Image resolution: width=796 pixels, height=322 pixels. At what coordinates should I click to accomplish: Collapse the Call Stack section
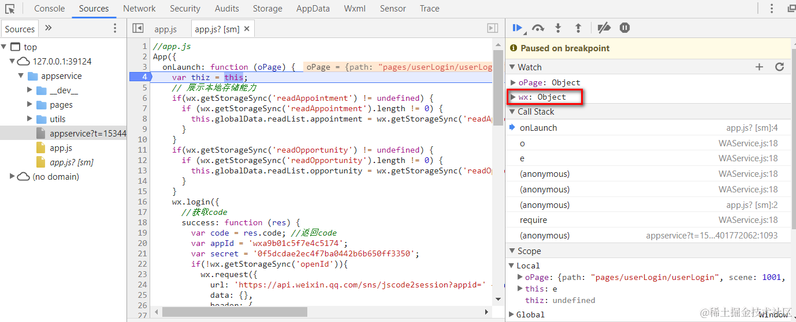pos(512,112)
